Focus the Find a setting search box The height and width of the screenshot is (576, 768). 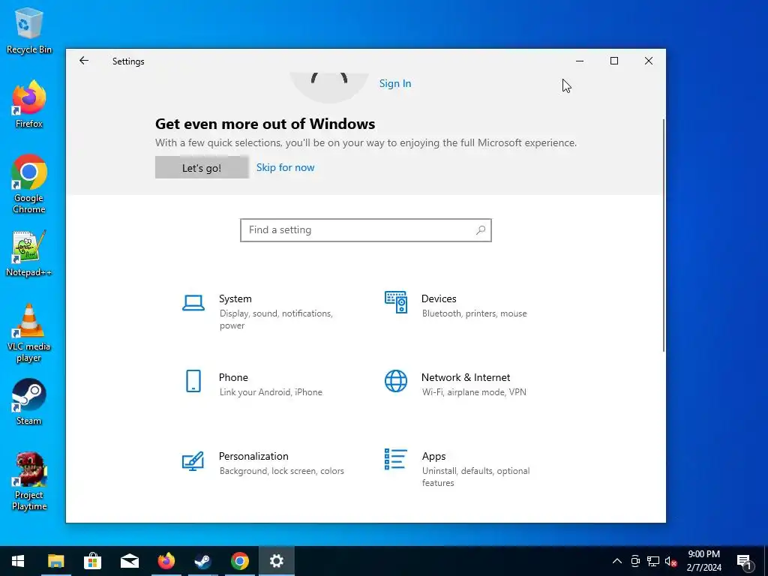tap(366, 230)
